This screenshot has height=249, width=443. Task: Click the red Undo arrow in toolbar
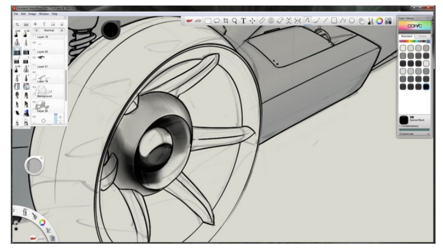click(x=189, y=20)
